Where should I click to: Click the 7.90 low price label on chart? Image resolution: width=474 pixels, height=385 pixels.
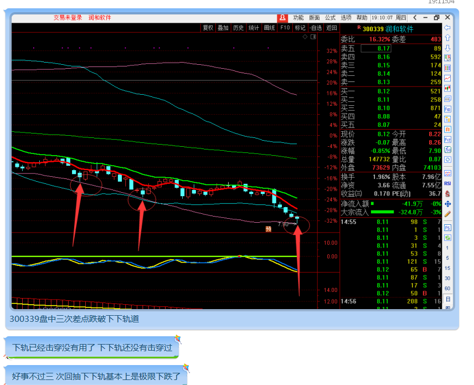point(283,224)
